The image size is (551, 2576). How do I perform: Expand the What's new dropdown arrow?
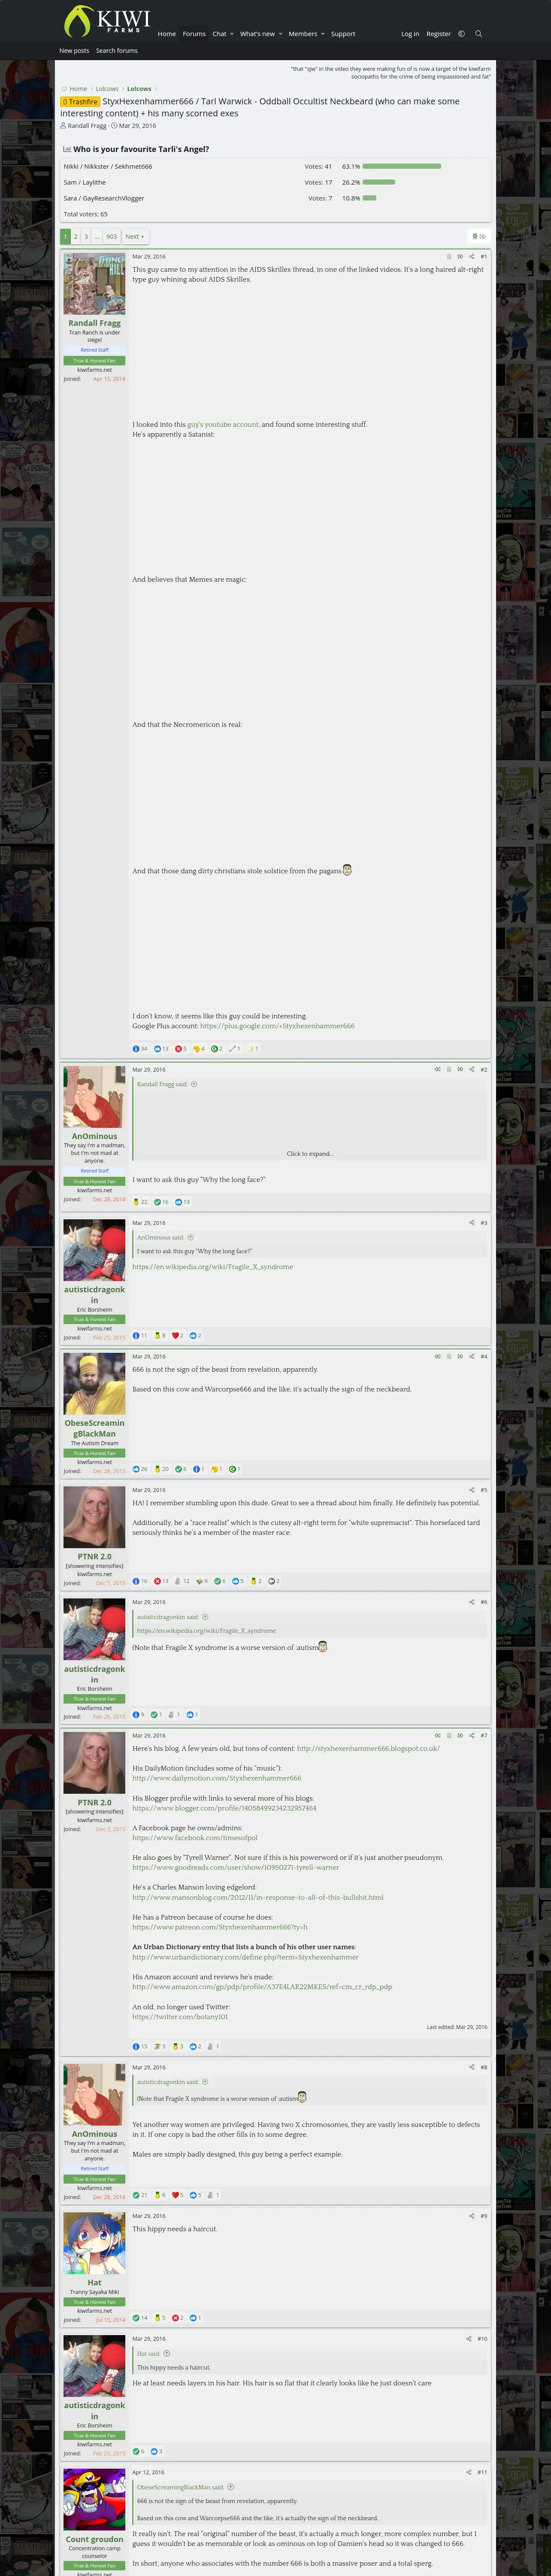[280, 34]
